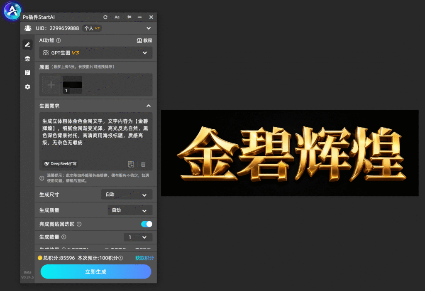This screenshot has width=425, height=291.
Task: Refresh the StartAI plugin panel
Action: [105, 17]
